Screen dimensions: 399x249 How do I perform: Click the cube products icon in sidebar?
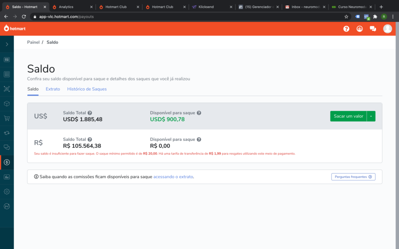pos(7,104)
